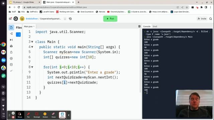Open the browser extensions puzzle icon
Viewport: 214px width, 120px height.
(x=201, y=7)
